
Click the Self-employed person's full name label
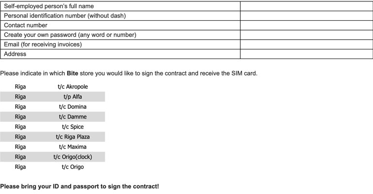click(49, 6)
